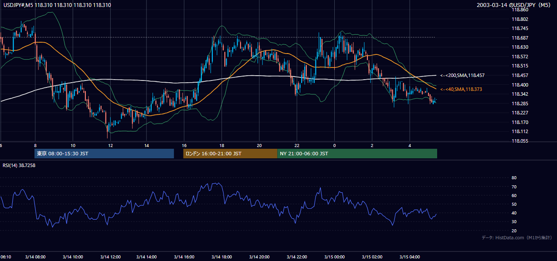The image size is (557, 261).
Task: Click price axis value 118.400
Action: pos(519,85)
